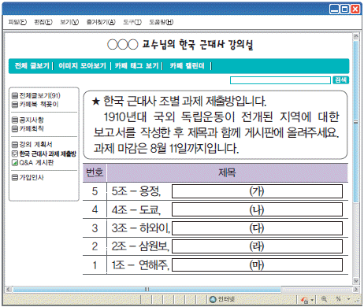Open 카페 캘린더 tab
364x307 pixels.
(x=187, y=65)
